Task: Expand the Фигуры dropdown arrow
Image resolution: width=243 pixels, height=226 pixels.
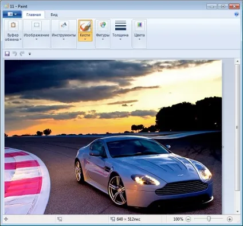Action: (103, 40)
